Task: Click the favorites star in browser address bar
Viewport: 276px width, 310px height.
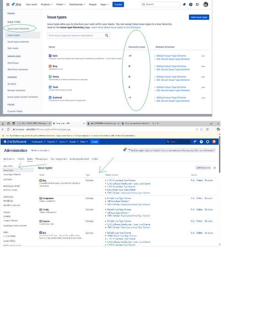Action: pyautogui.click(x=201, y=129)
